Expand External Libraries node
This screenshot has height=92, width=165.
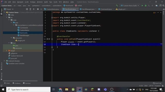pyautogui.click(x=4, y=61)
